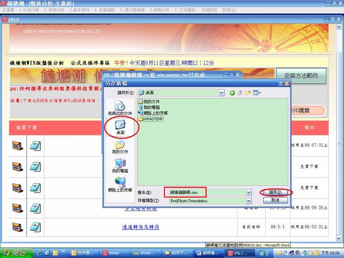
Task: Select 我的電腦 icon in the places bar
Action: point(120,165)
